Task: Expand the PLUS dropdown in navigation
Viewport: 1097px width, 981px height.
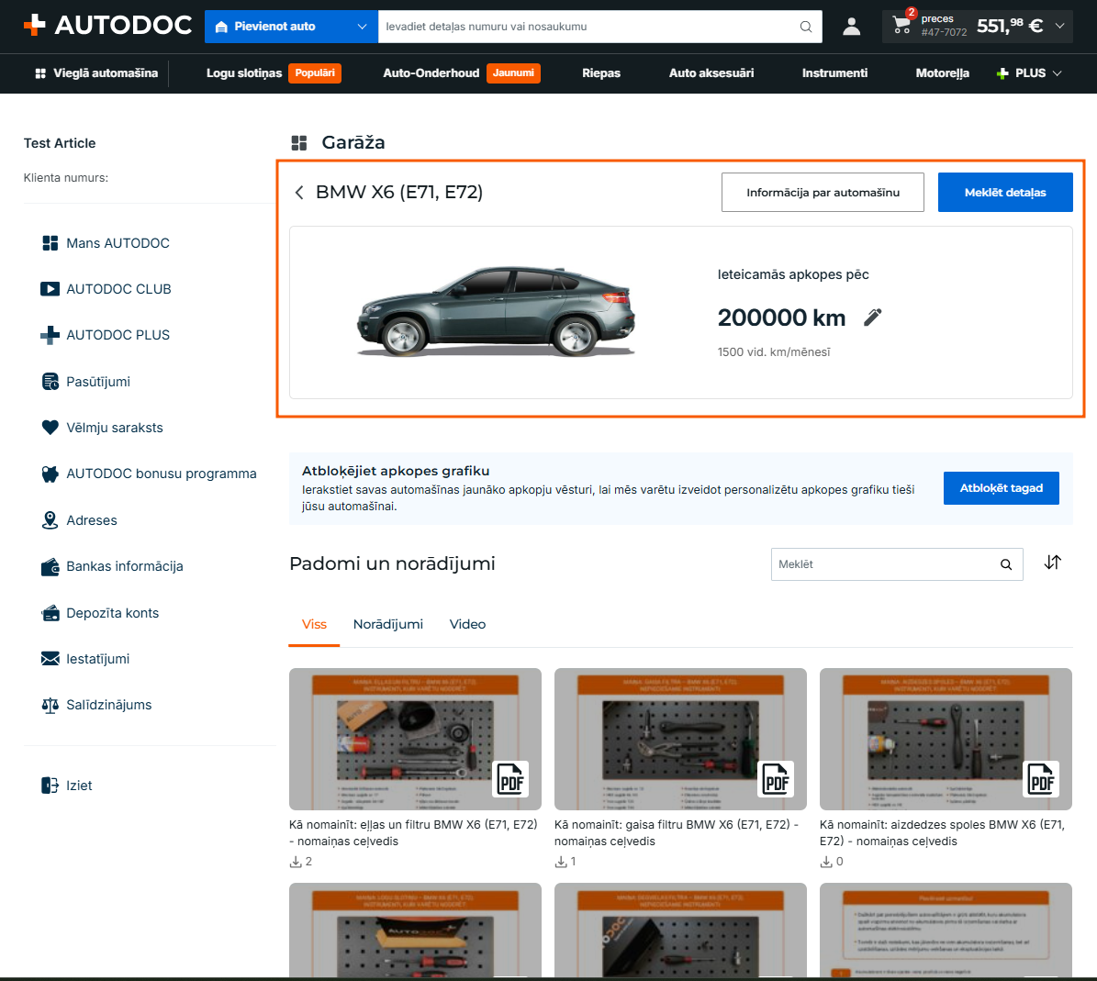Action: pos(1029,72)
